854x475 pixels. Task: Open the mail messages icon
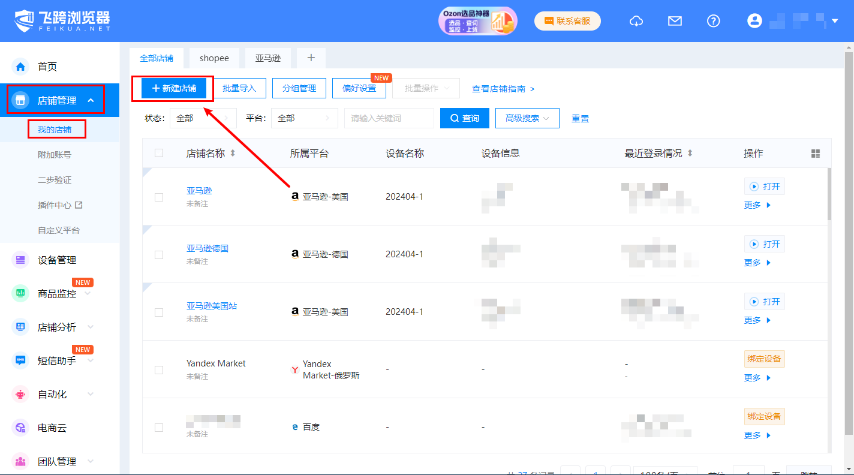[675, 21]
